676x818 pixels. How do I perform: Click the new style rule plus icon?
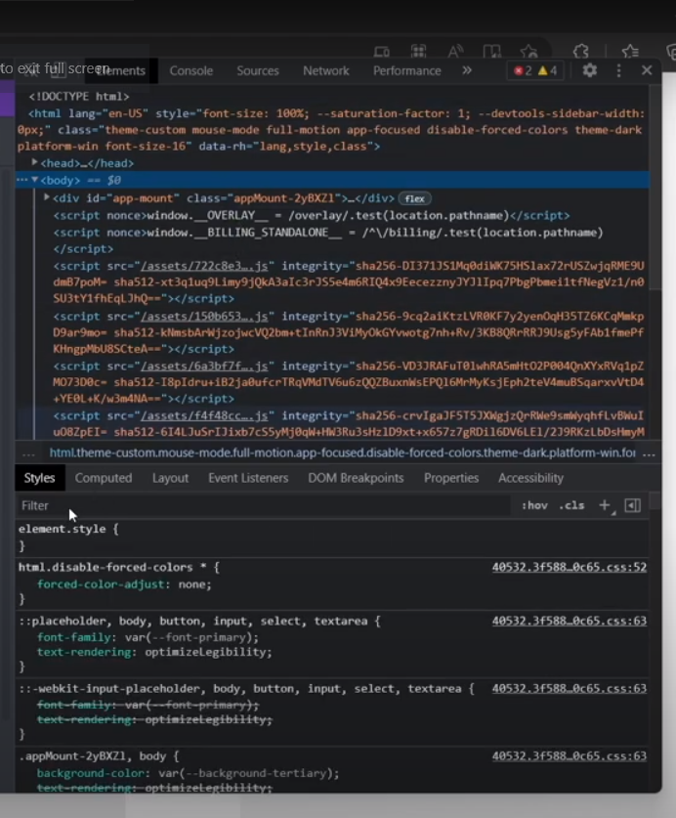(604, 505)
